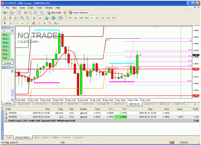Toggle the Data Window crosshair-target icon
The height and width of the screenshot is (145, 201).
tap(25, 13)
